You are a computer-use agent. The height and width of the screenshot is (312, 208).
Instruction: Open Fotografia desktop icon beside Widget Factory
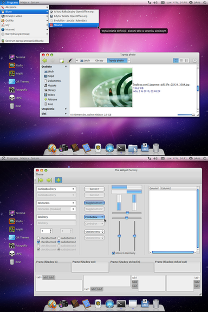coord(12,245)
